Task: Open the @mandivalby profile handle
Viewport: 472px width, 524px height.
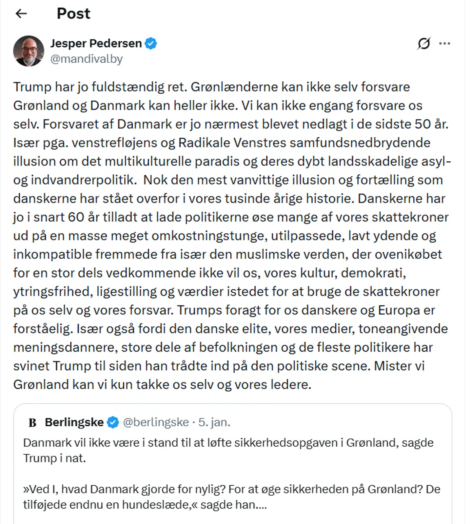Action: click(x=87, y=59)
